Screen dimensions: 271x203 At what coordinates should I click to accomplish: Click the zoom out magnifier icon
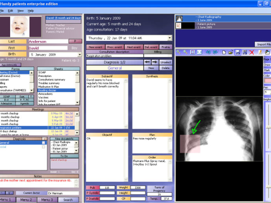click(185, 52)
